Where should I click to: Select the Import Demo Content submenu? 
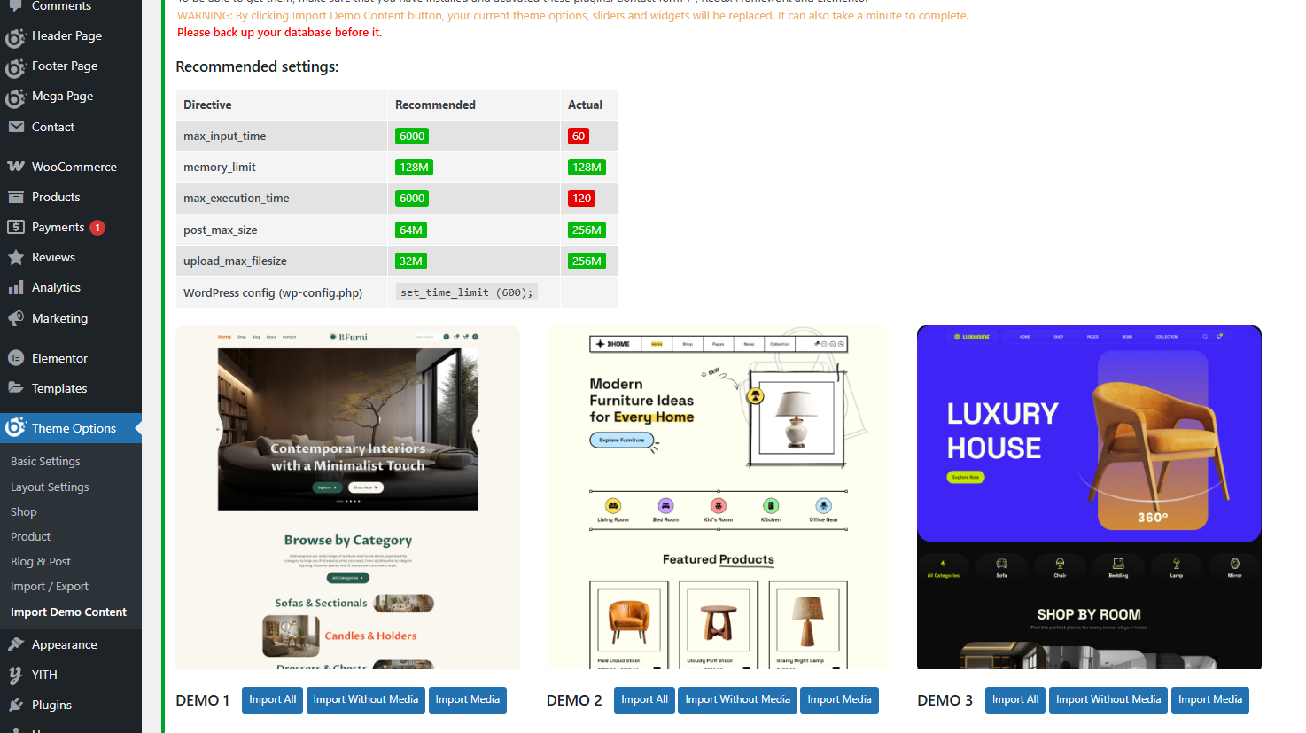click(x=68, y=612)
